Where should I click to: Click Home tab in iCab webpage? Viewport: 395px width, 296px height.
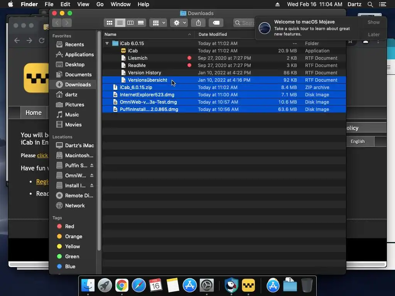click(34, 113)
